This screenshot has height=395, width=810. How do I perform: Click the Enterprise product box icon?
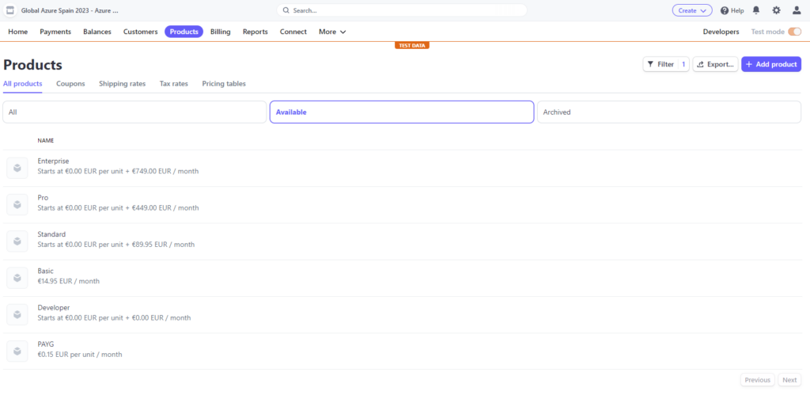[x=17, y=168]
